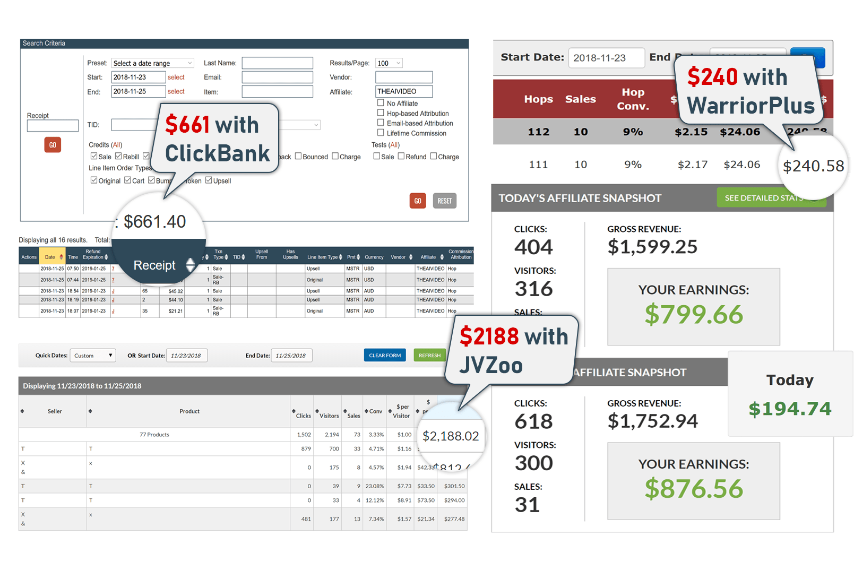Click the $876.56 earnings figure
This screenshot has height=570, width=854.
694,489
